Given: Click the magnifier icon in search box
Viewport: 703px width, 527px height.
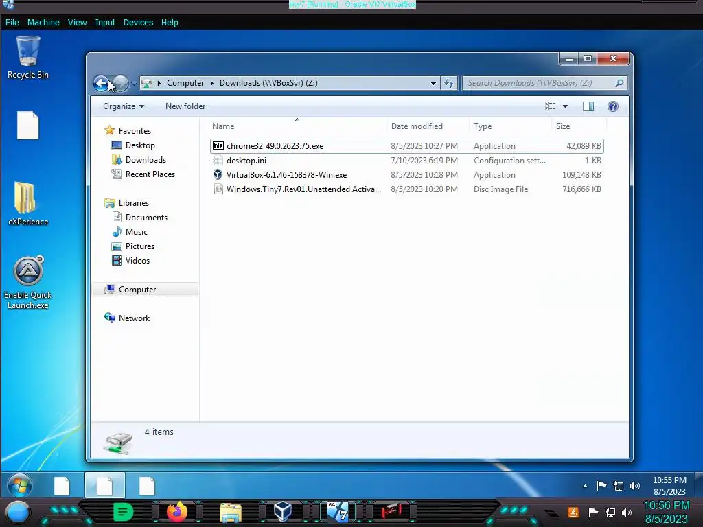Looking at the screenshot, I should 619,83.
